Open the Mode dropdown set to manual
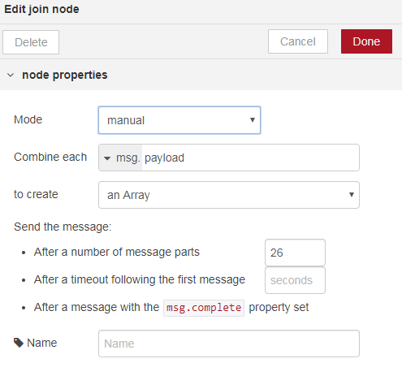This screenshot has width=402, height=376. [179, 120]
